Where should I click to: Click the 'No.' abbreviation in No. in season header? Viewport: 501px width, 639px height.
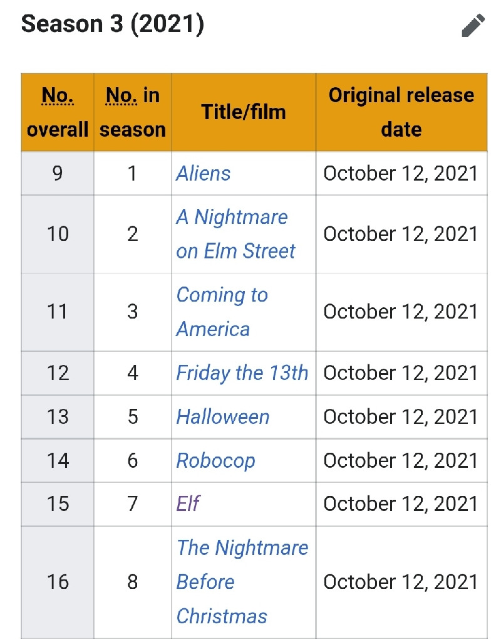point(121,96)
